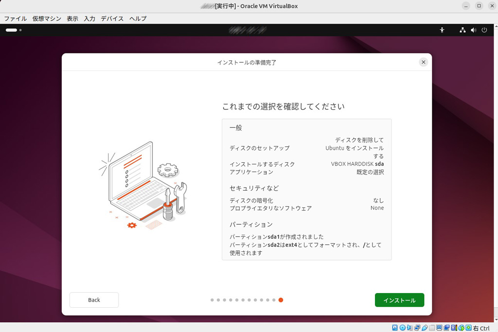Screen dimensions: 498x332
Task: Click the orange active page indicator dot
Action: point(281,300)
